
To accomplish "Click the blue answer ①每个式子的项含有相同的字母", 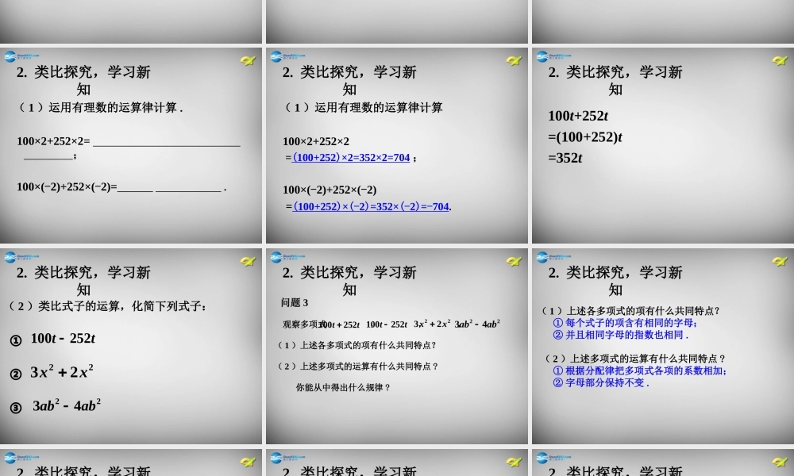I will pyautogui.click(x=626, y=323).
